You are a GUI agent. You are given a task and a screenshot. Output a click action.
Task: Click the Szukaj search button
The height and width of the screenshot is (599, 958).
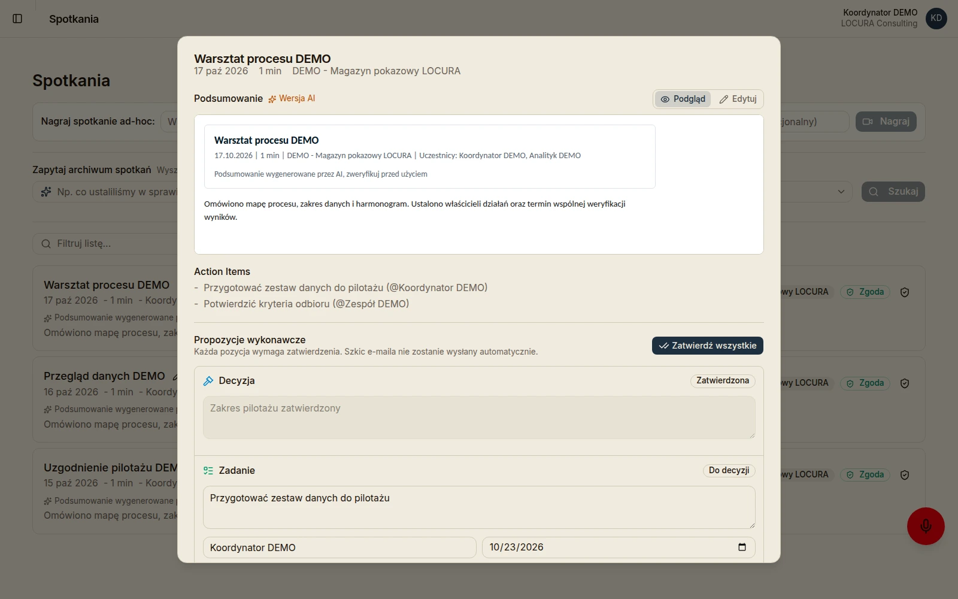tap(893, 192)
